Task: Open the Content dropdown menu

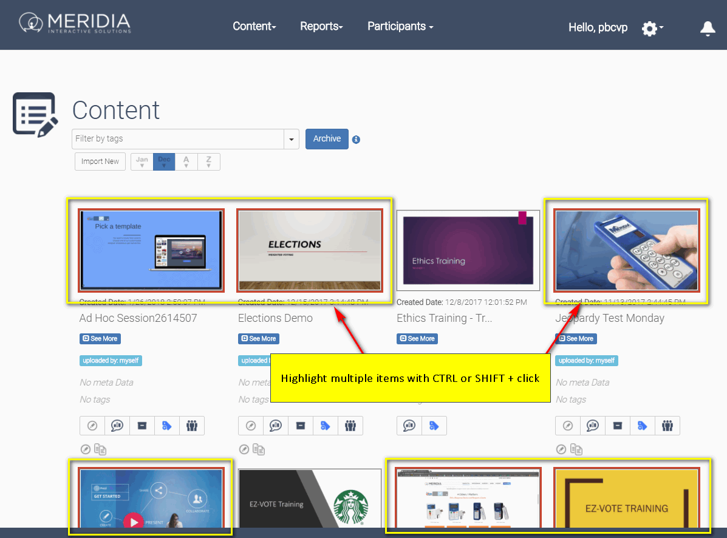Action: (x=254, y=27)
